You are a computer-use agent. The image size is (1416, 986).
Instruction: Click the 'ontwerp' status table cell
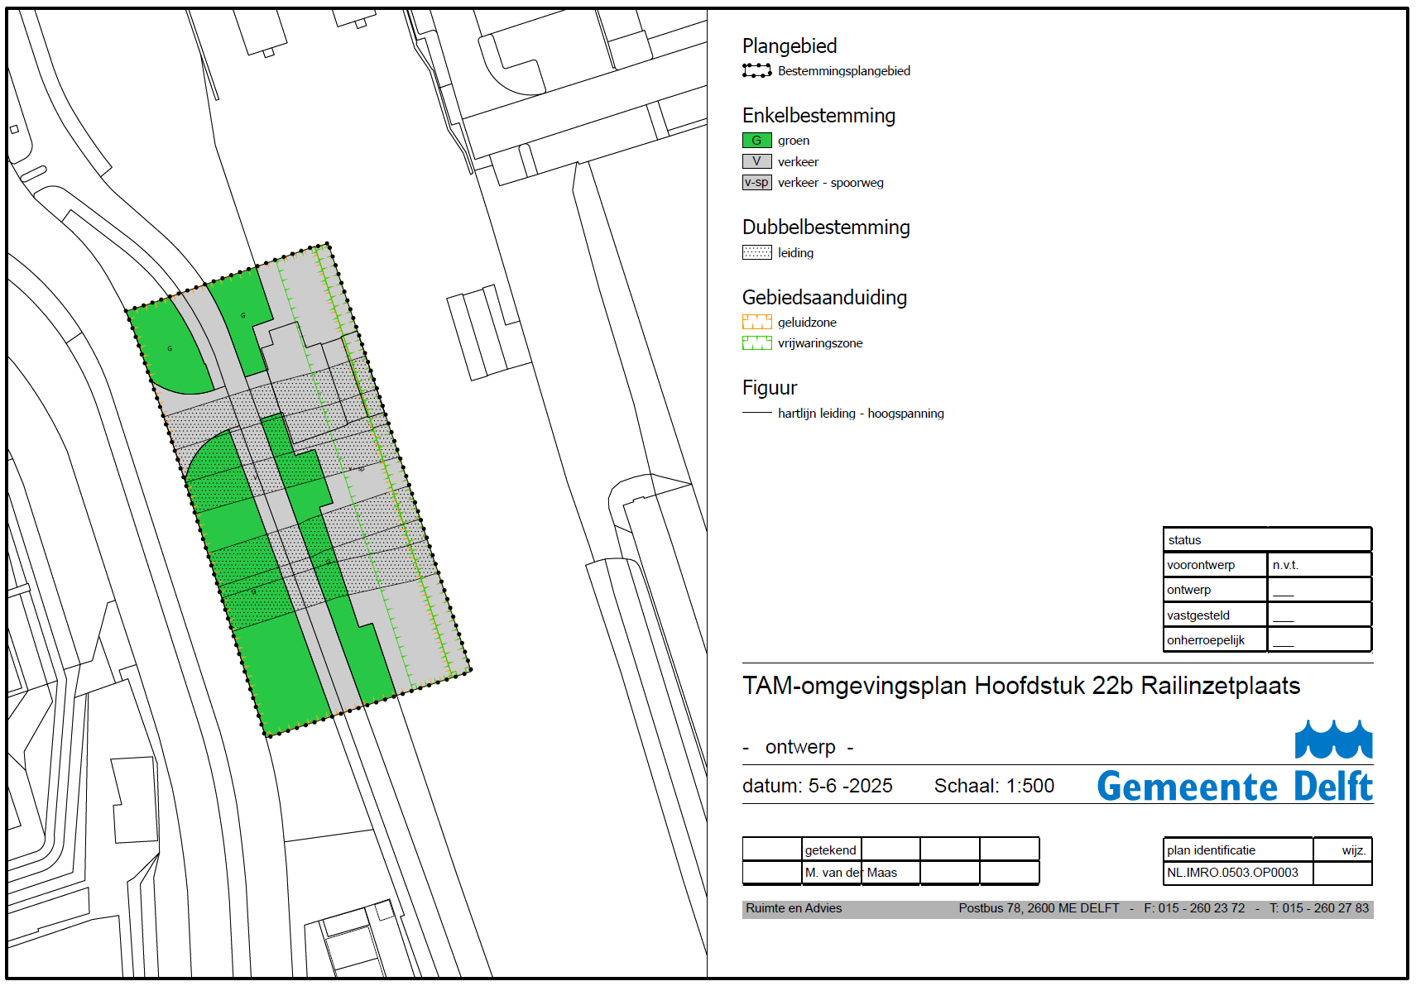pyautogui.click(x=1215, y=590)
